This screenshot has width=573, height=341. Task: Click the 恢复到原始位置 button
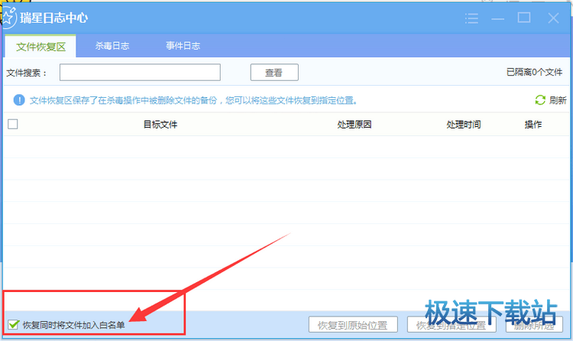pyautogui.click(x=353, y=324)
